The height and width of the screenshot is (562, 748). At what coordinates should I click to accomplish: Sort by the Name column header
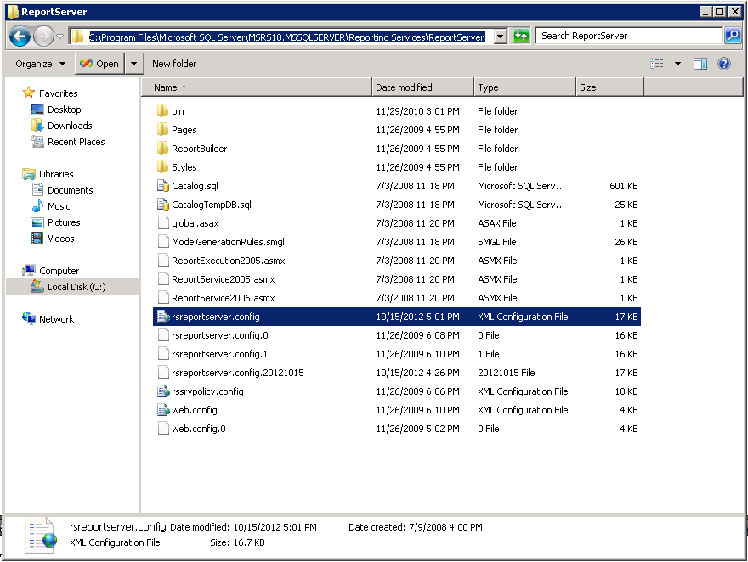pos(256,87)
